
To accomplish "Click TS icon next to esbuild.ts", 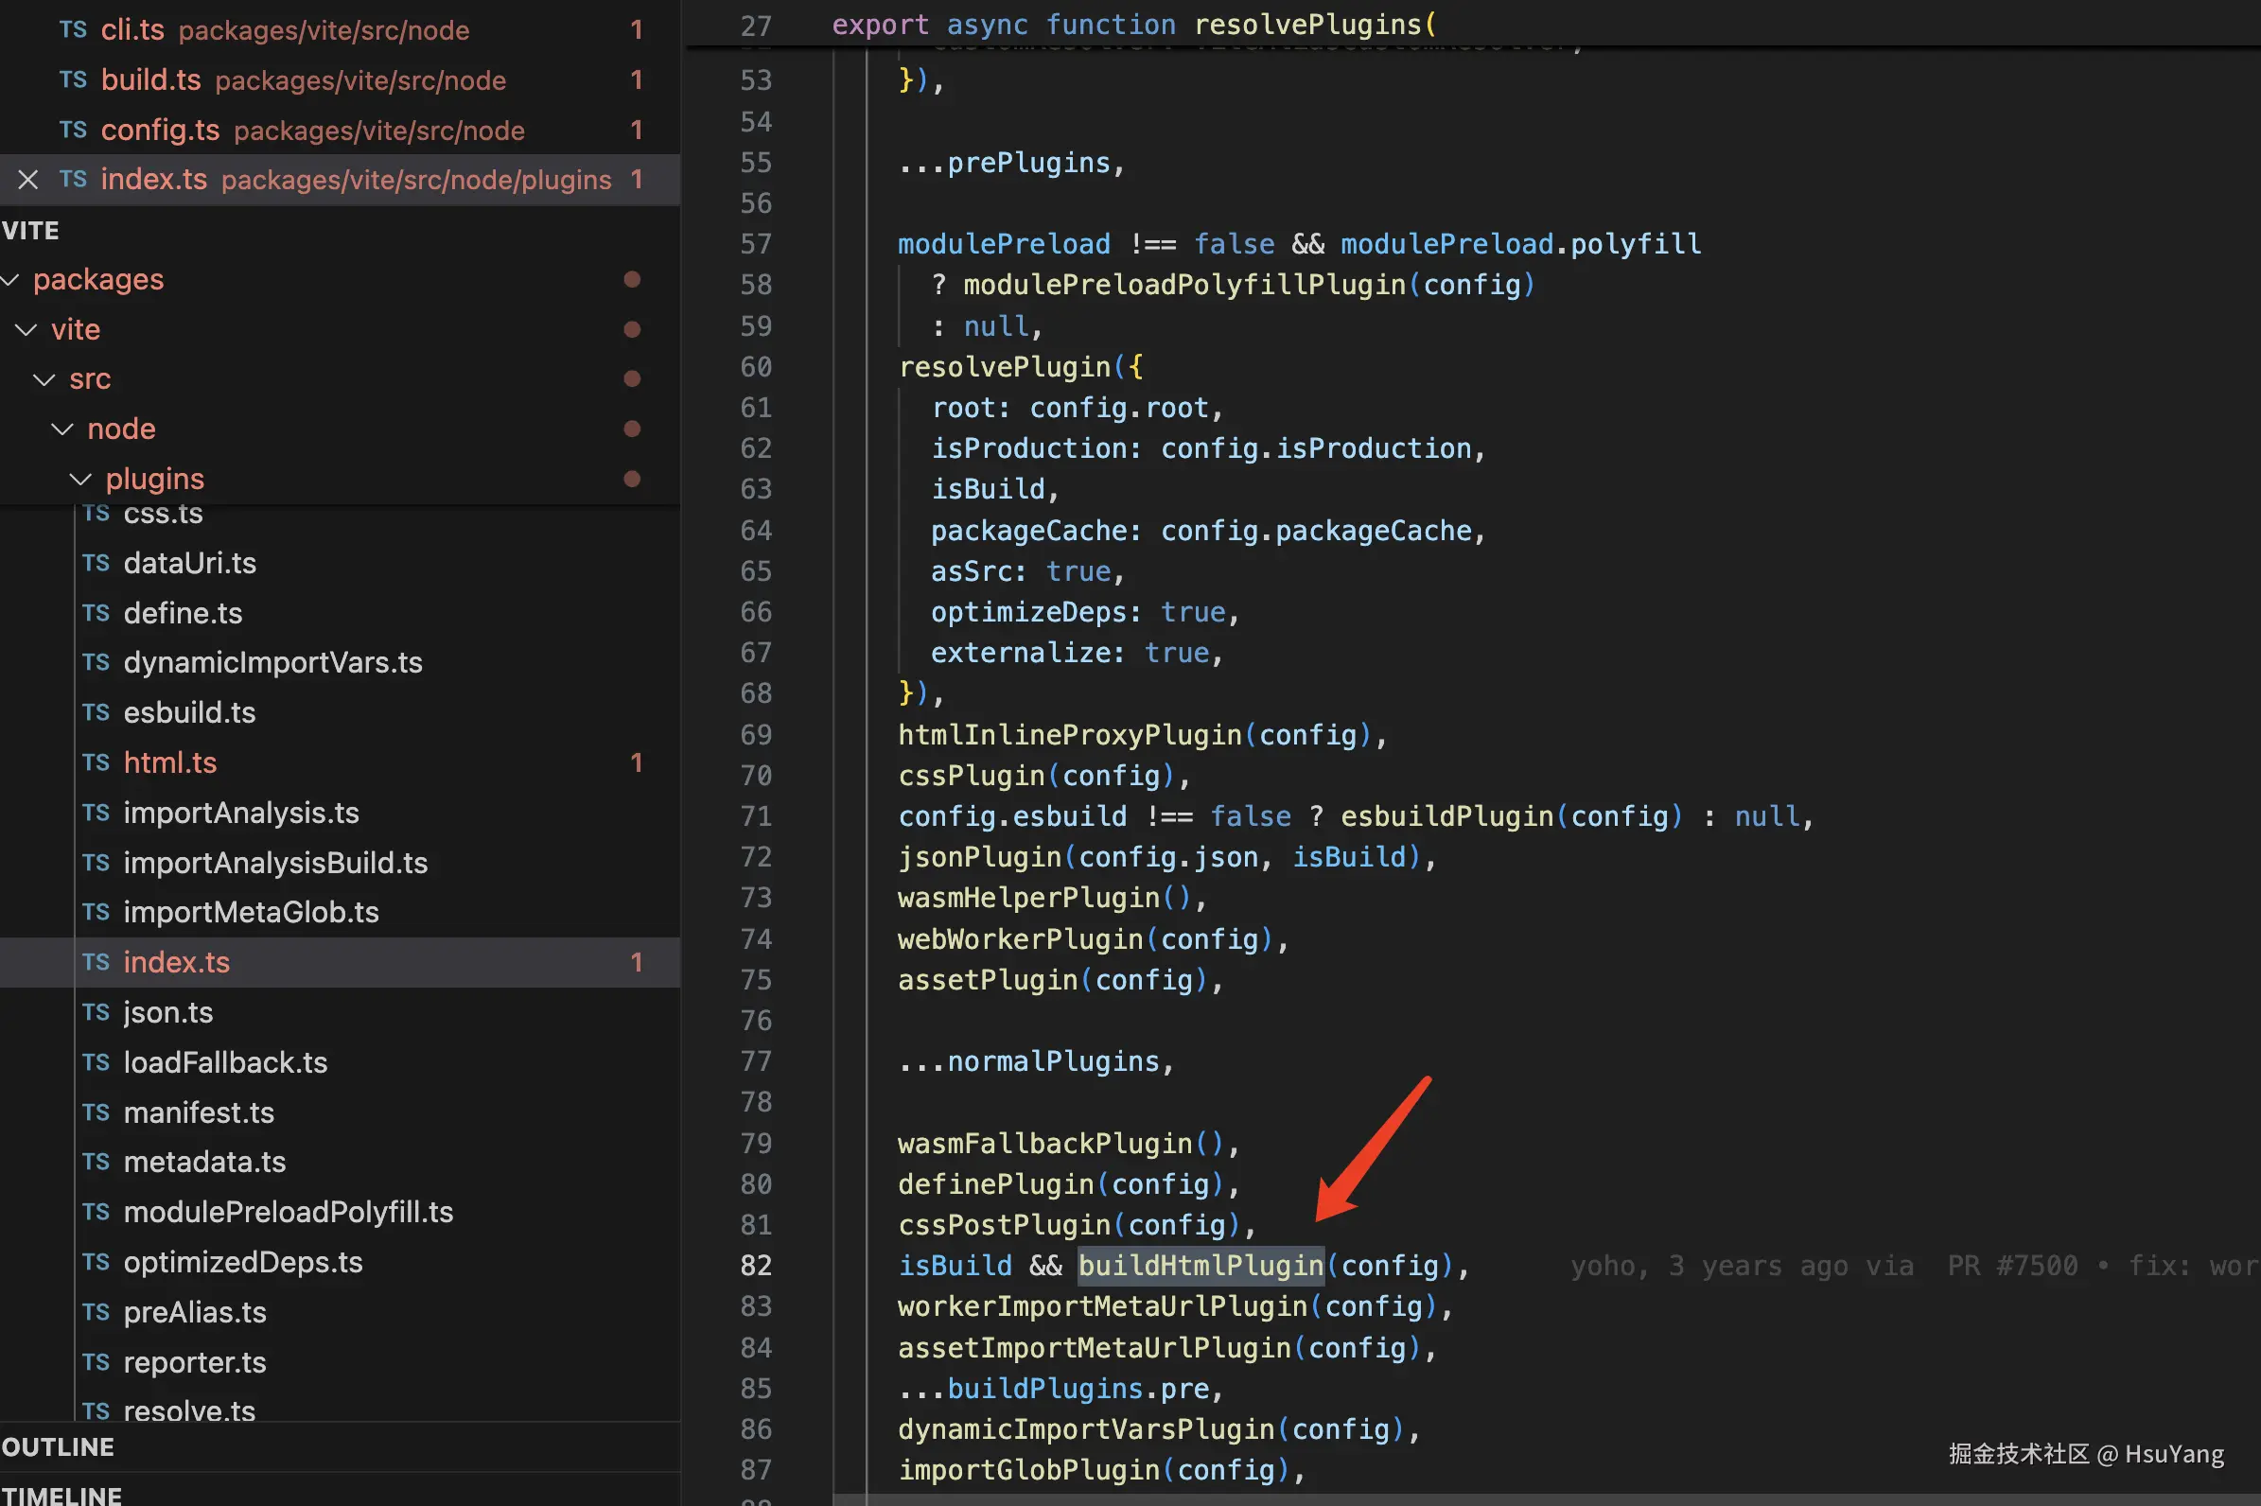I will click(x=96, y=712).
